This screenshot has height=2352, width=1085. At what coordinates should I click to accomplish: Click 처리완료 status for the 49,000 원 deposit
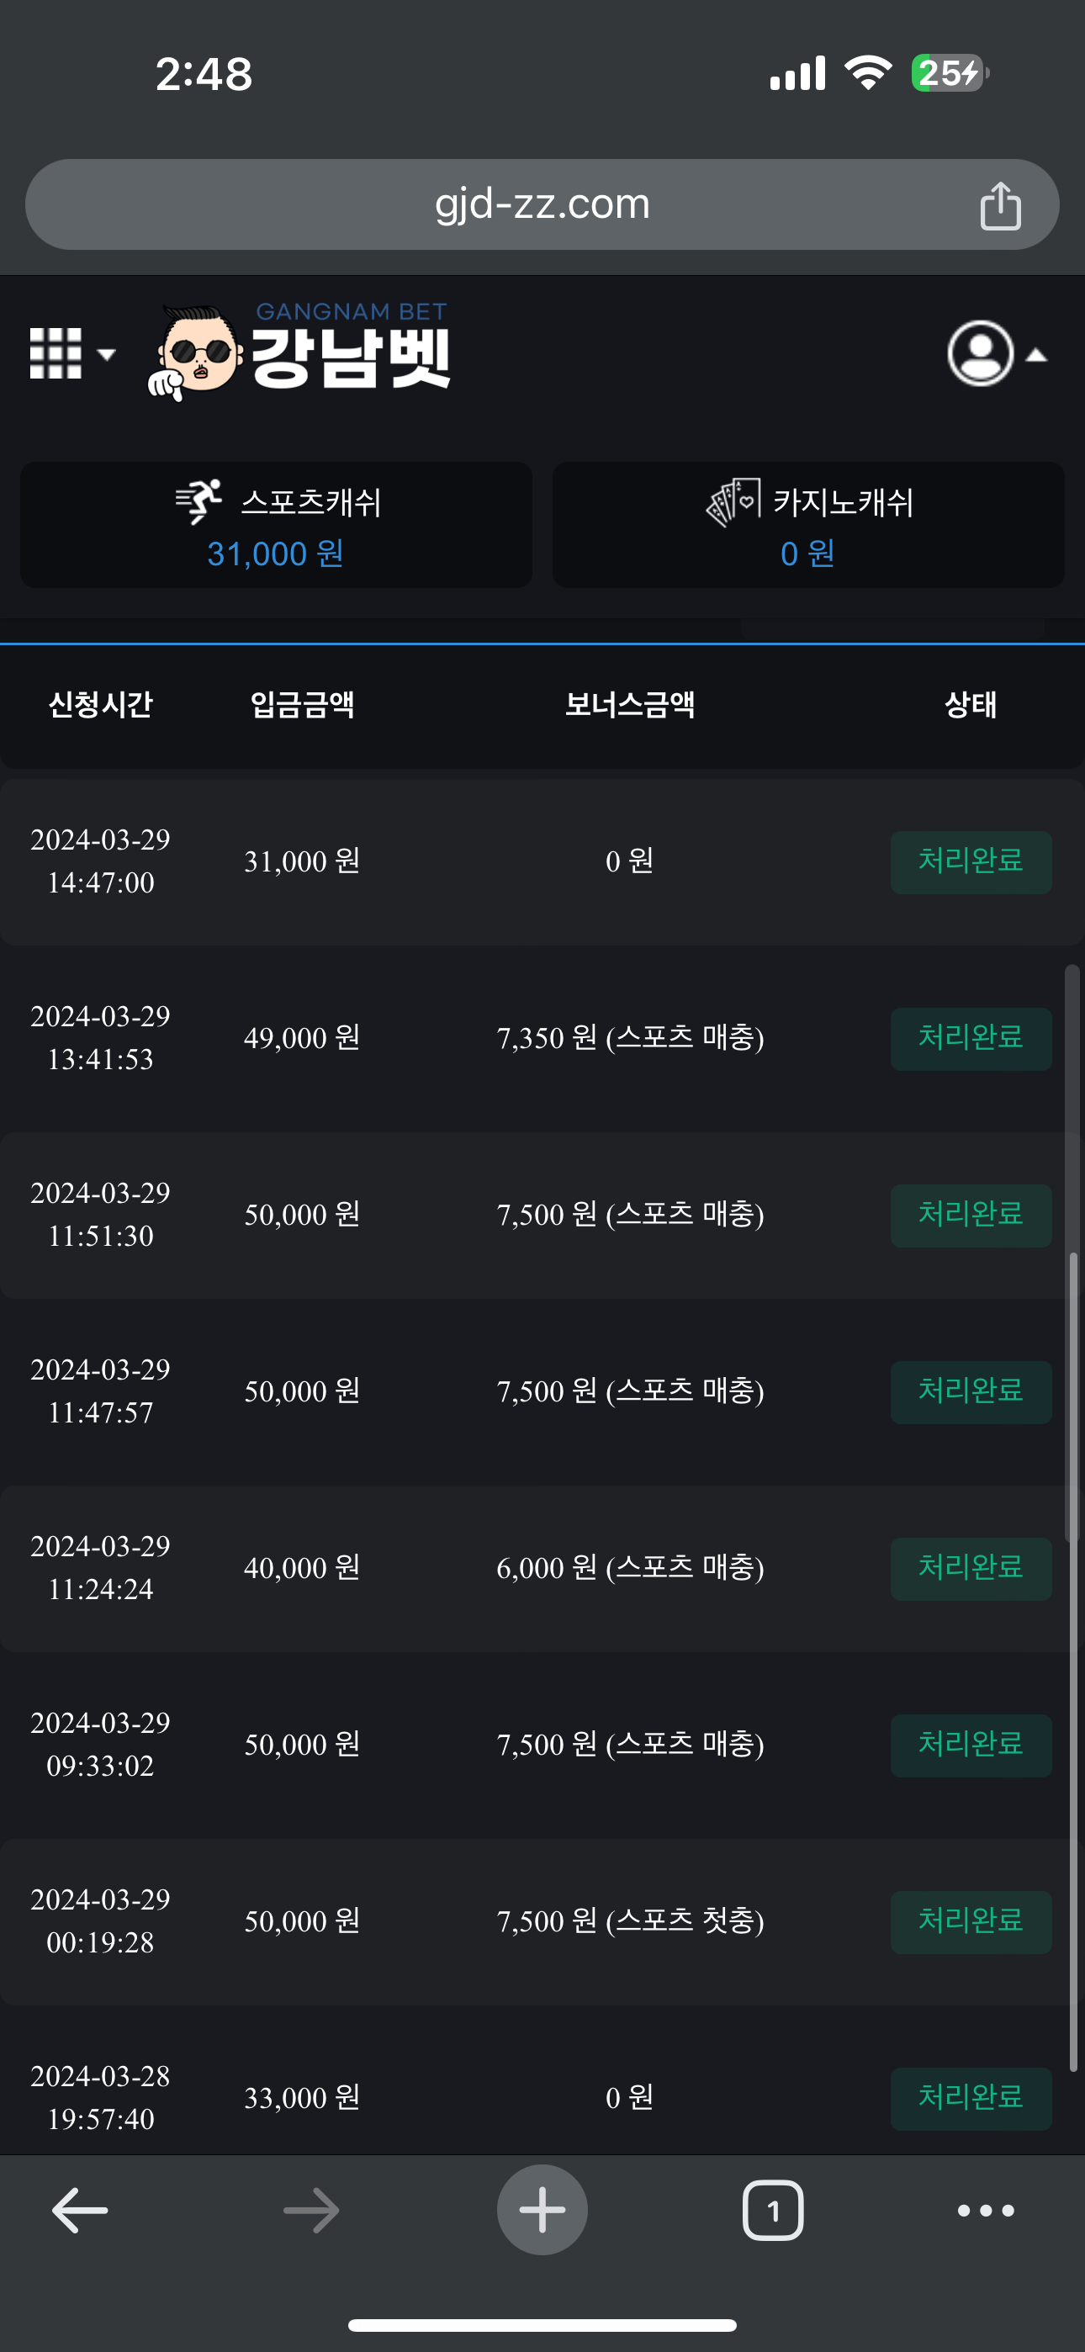coord(970,1038)
